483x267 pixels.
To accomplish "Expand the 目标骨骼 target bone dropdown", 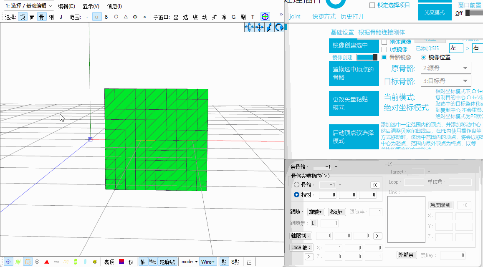I will (x=446, y=81).
